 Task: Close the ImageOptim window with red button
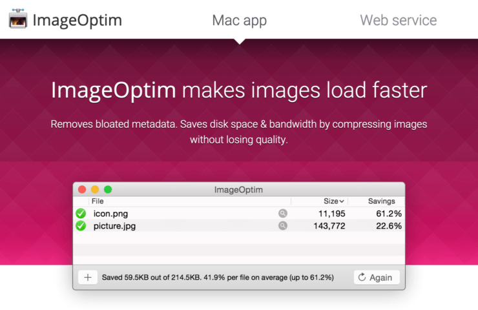point(82,190)
